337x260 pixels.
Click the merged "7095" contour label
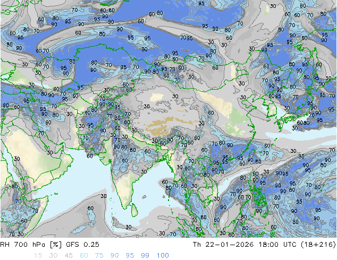tap(187, 38)
